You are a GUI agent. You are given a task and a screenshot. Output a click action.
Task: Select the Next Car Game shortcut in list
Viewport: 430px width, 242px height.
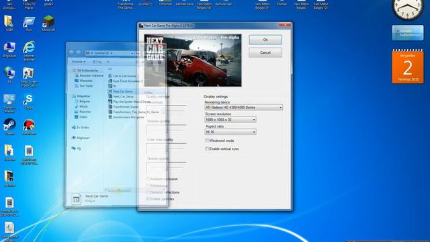(121, 91)
